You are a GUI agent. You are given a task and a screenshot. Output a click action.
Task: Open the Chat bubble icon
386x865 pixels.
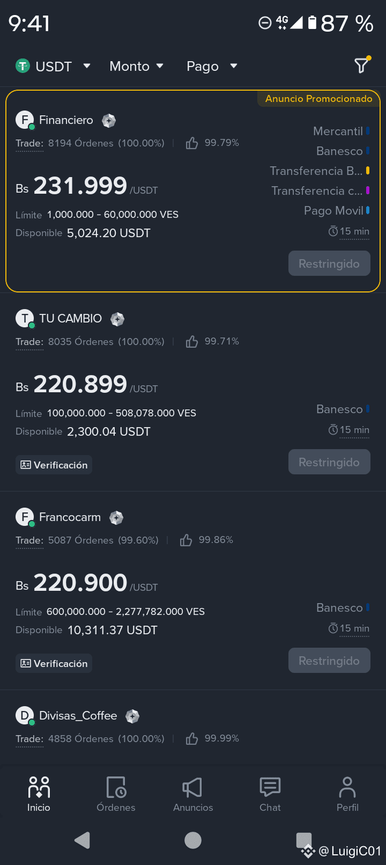click(x=270, y=787)
